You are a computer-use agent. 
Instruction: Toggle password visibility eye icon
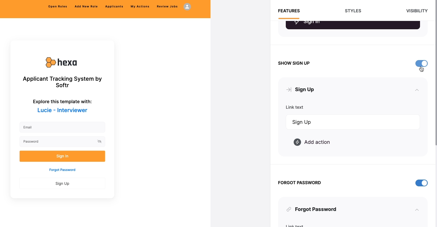pyautogui.click(x=99, y=141)
